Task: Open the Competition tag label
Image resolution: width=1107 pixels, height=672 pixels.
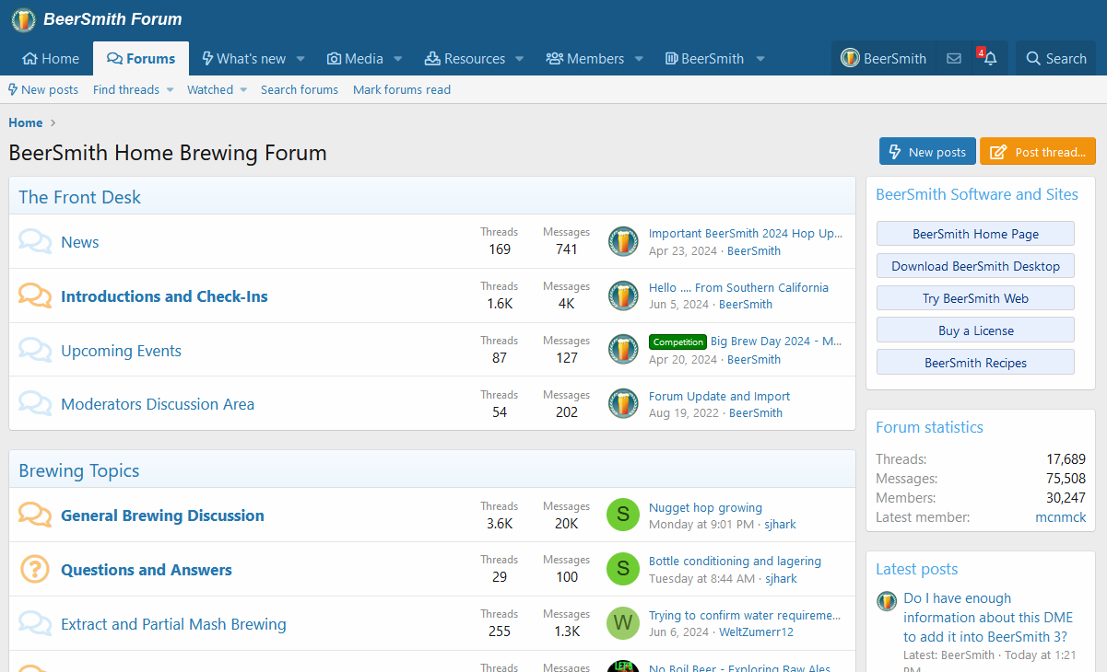Action: point(677,342)
